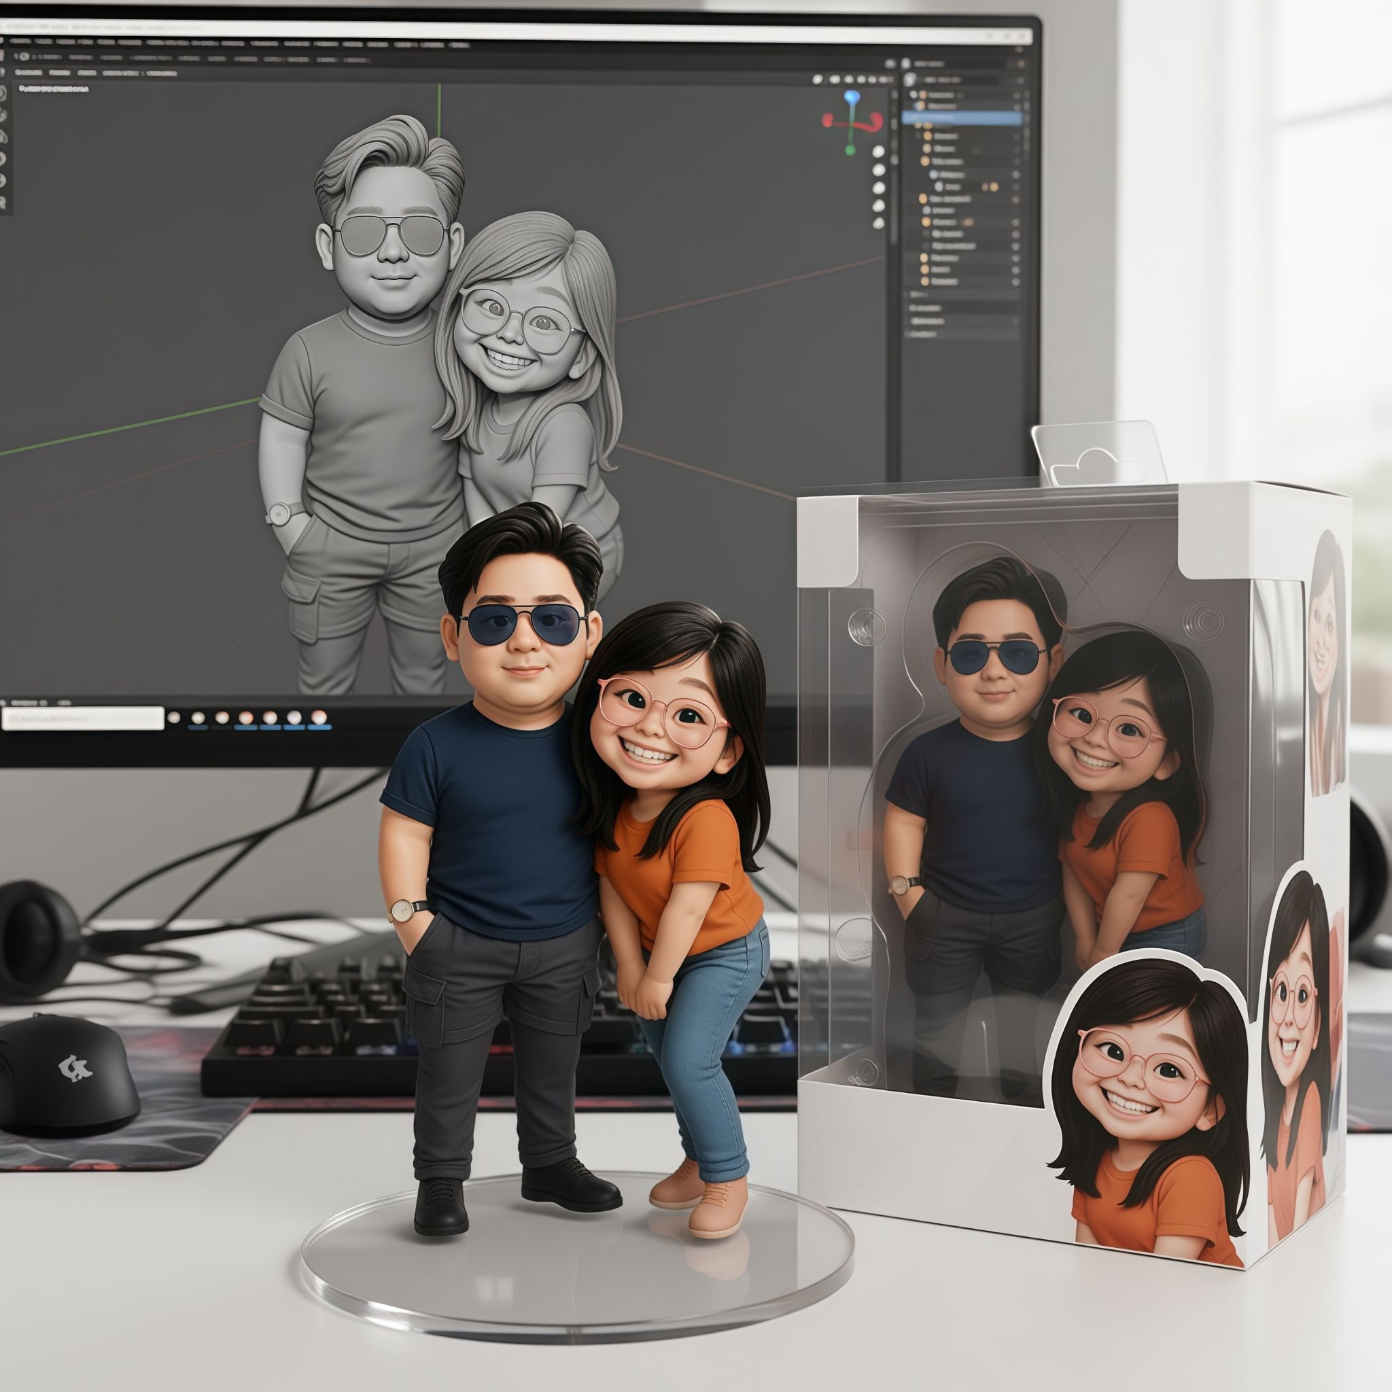Select the highlighted blue row in outliner
The image size is (1392, 1392).
[x=962, y=118]
